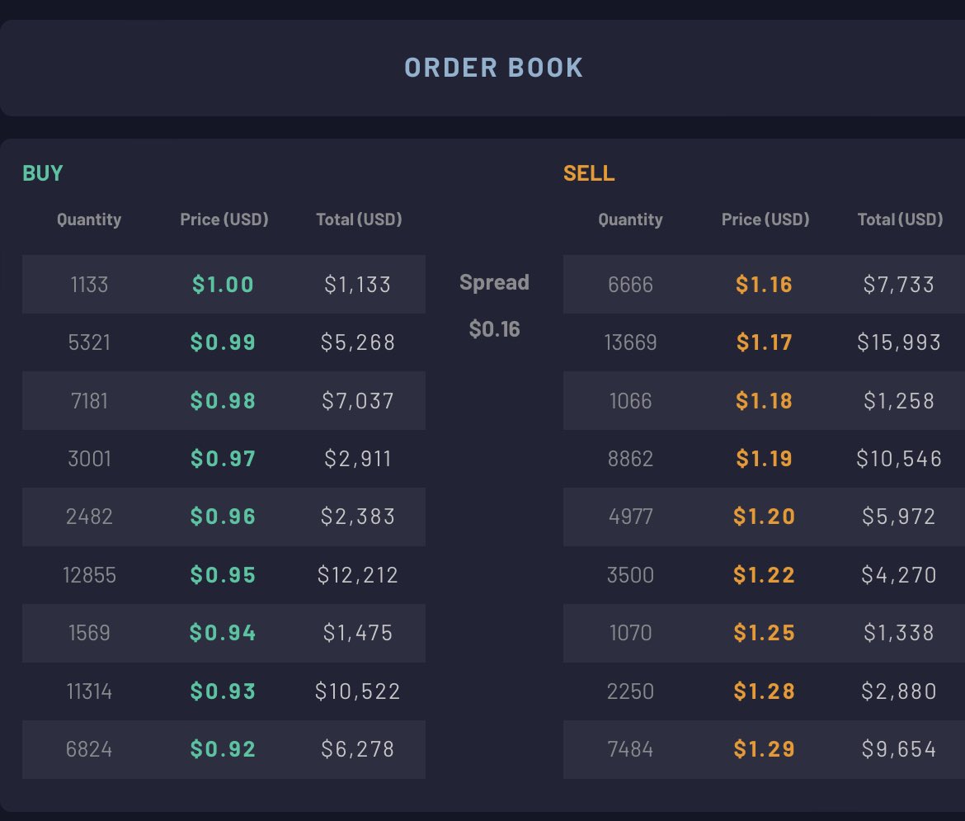Select buy quantity 1133
Screen dimensions: 965x821
coord(89,285)
